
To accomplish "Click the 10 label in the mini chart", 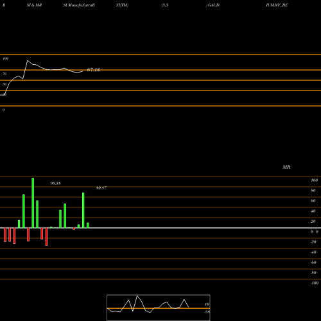I will pyautogui.click(x=207, y=304).
